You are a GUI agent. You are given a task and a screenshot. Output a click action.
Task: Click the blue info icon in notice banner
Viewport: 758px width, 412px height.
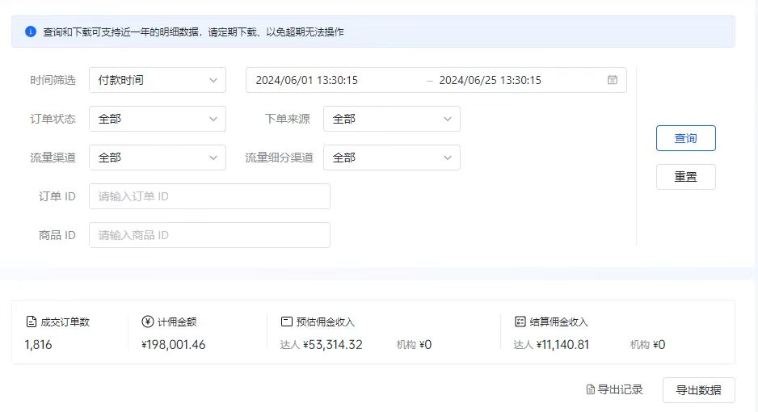[x=31, y=32]
